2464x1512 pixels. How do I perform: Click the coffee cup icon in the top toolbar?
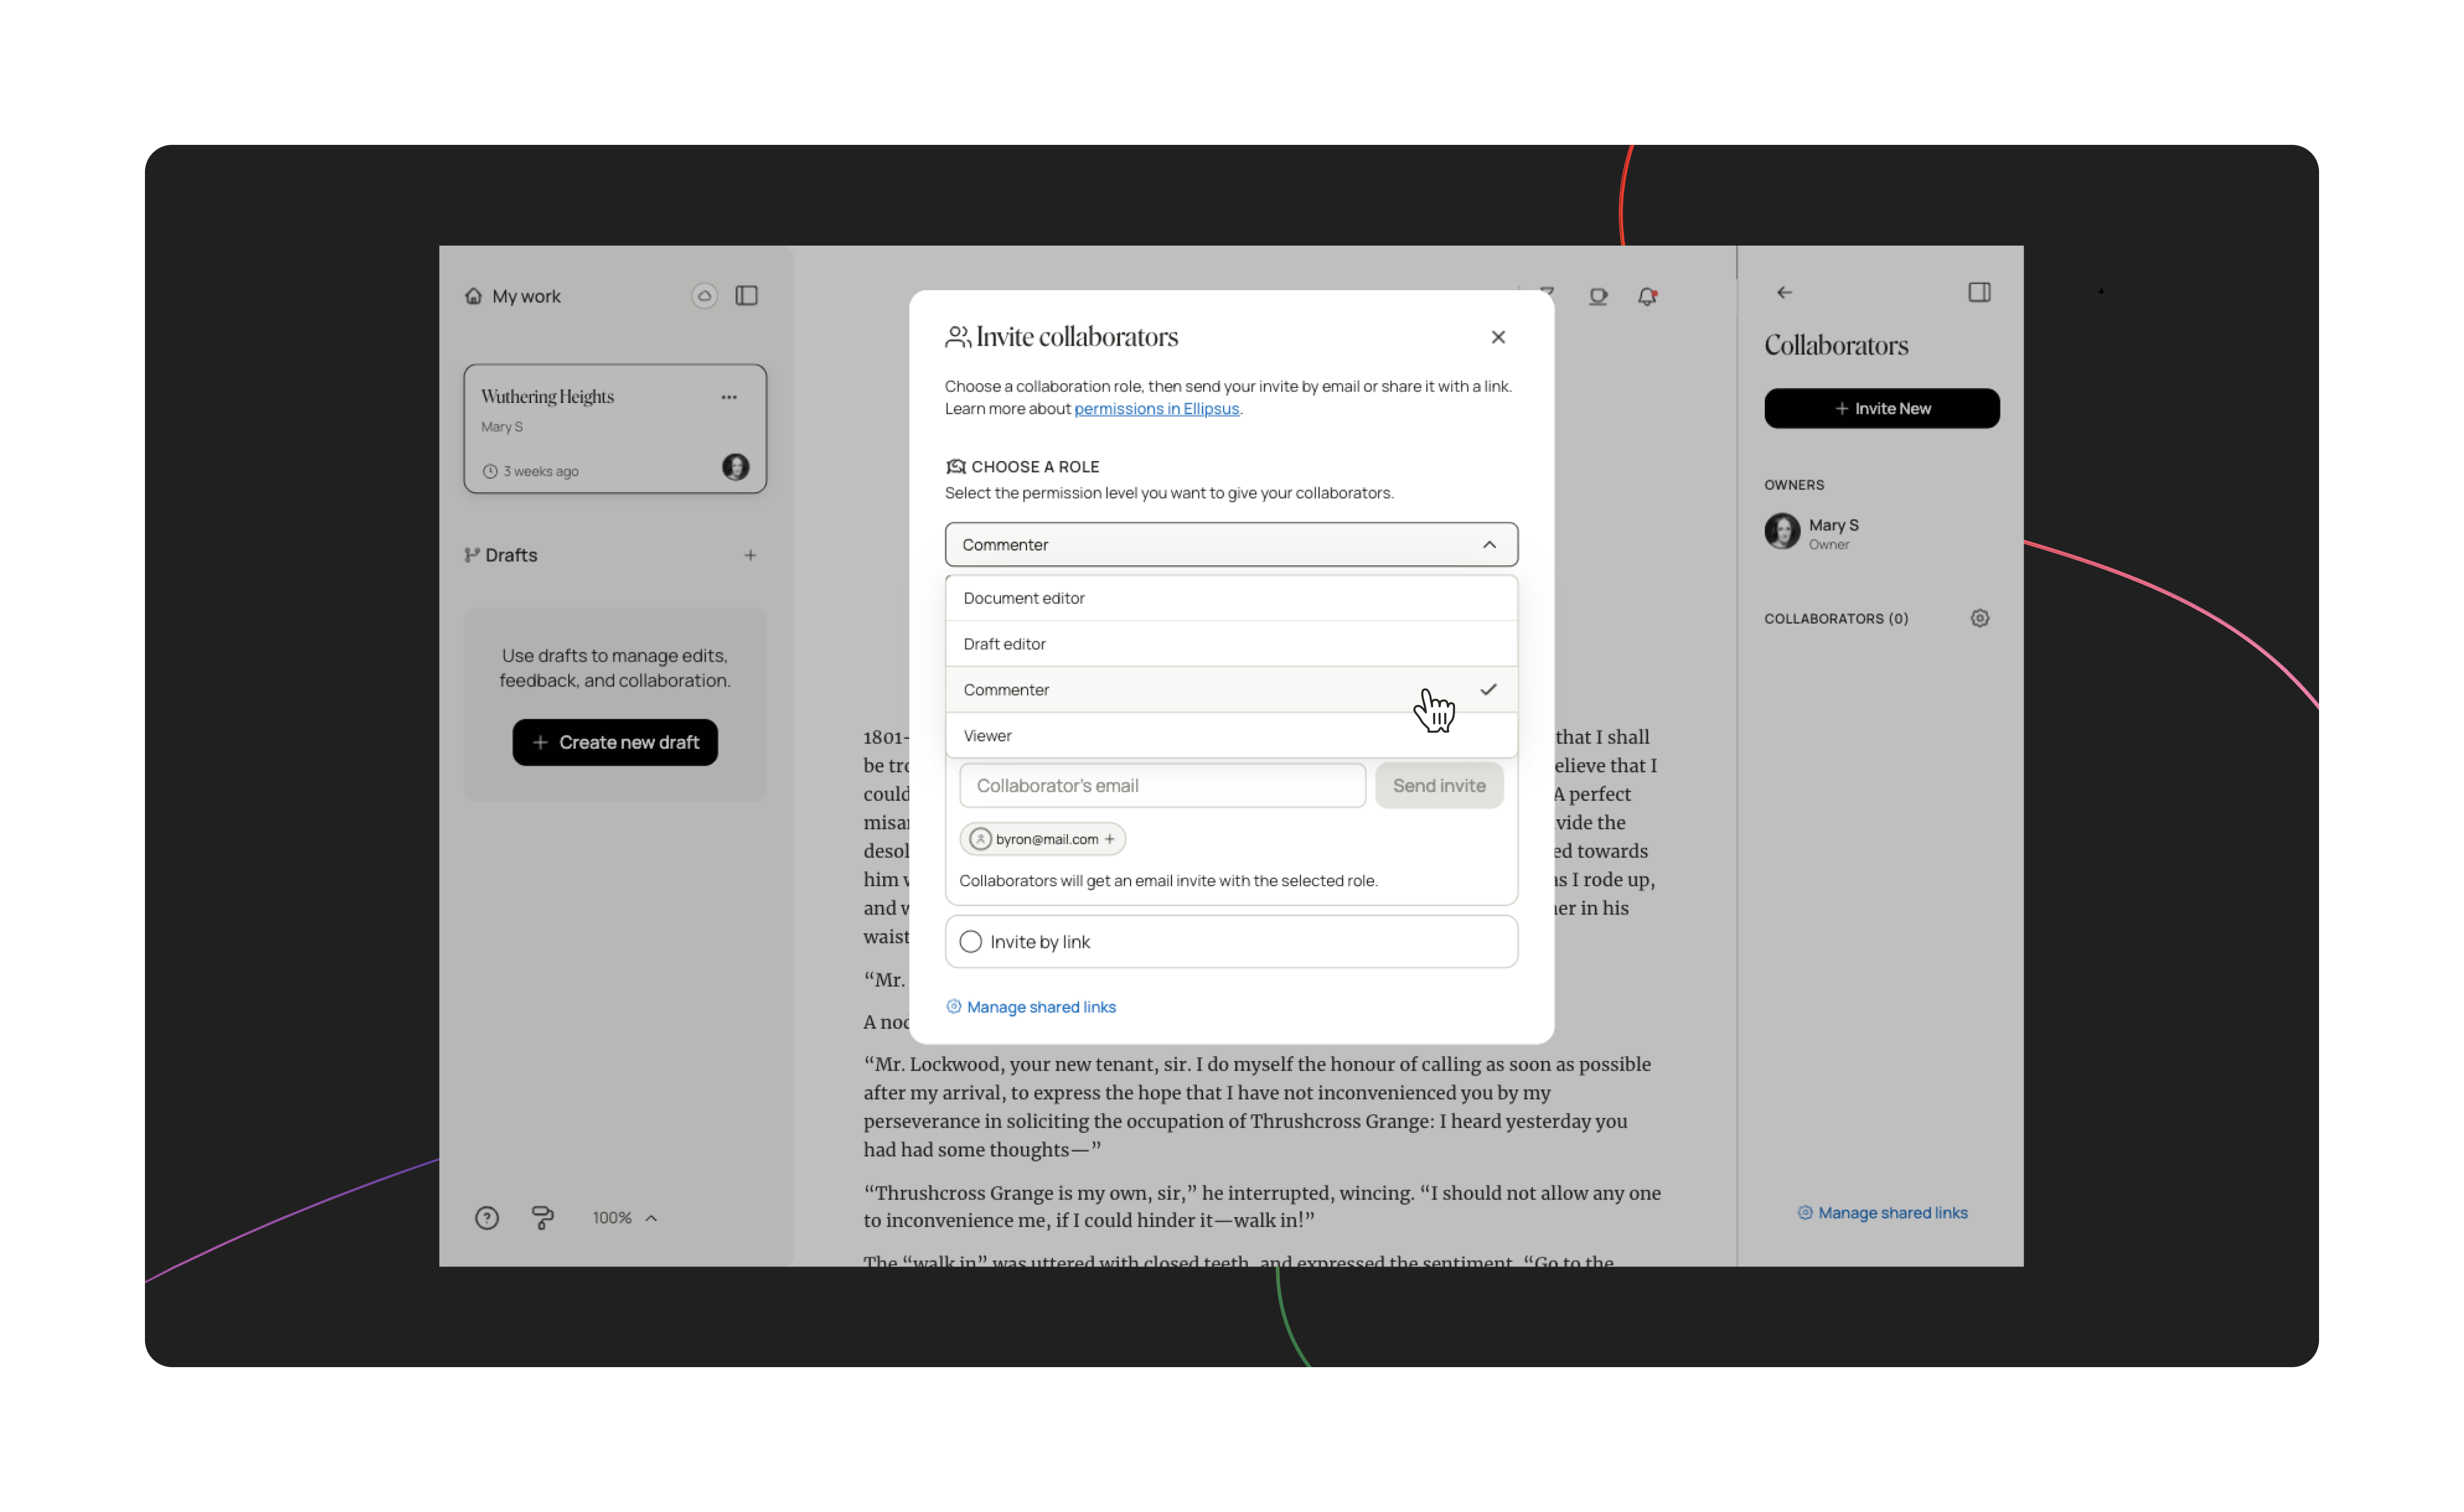pos(1598,297)
